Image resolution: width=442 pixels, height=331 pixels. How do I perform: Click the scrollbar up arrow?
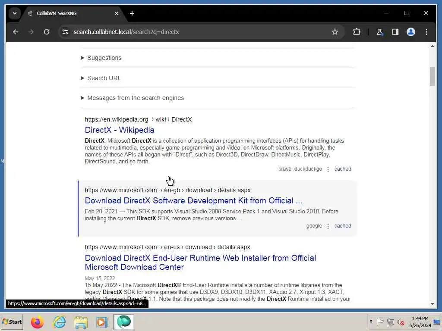coord(433,46)
